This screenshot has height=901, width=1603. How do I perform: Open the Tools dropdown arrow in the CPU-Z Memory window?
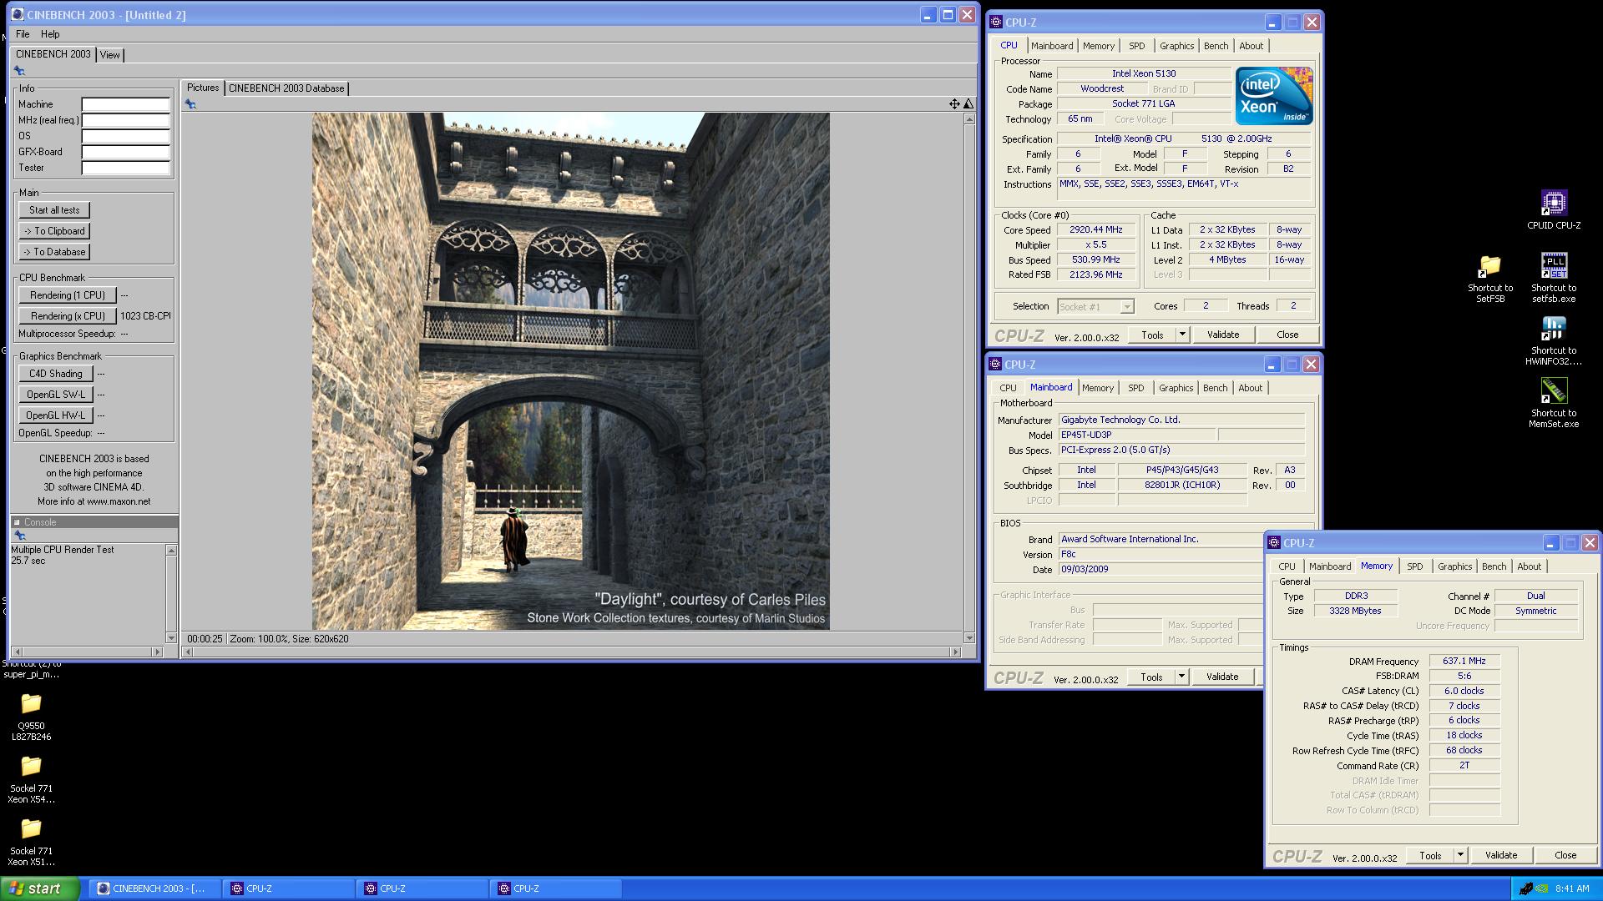(1459, 855)
